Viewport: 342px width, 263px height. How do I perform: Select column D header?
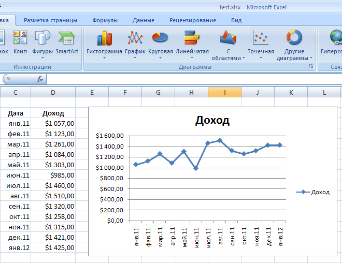pos(53,92)
